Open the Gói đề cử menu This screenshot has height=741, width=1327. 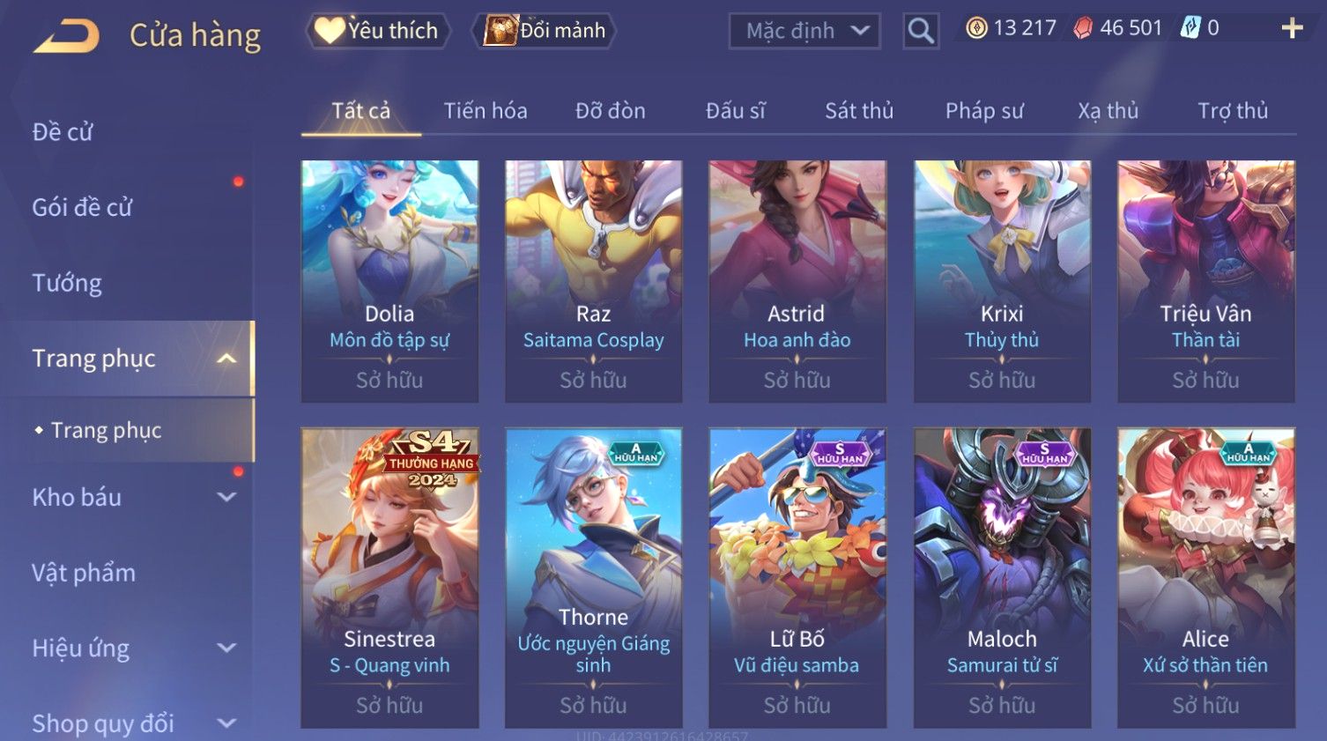82,208
